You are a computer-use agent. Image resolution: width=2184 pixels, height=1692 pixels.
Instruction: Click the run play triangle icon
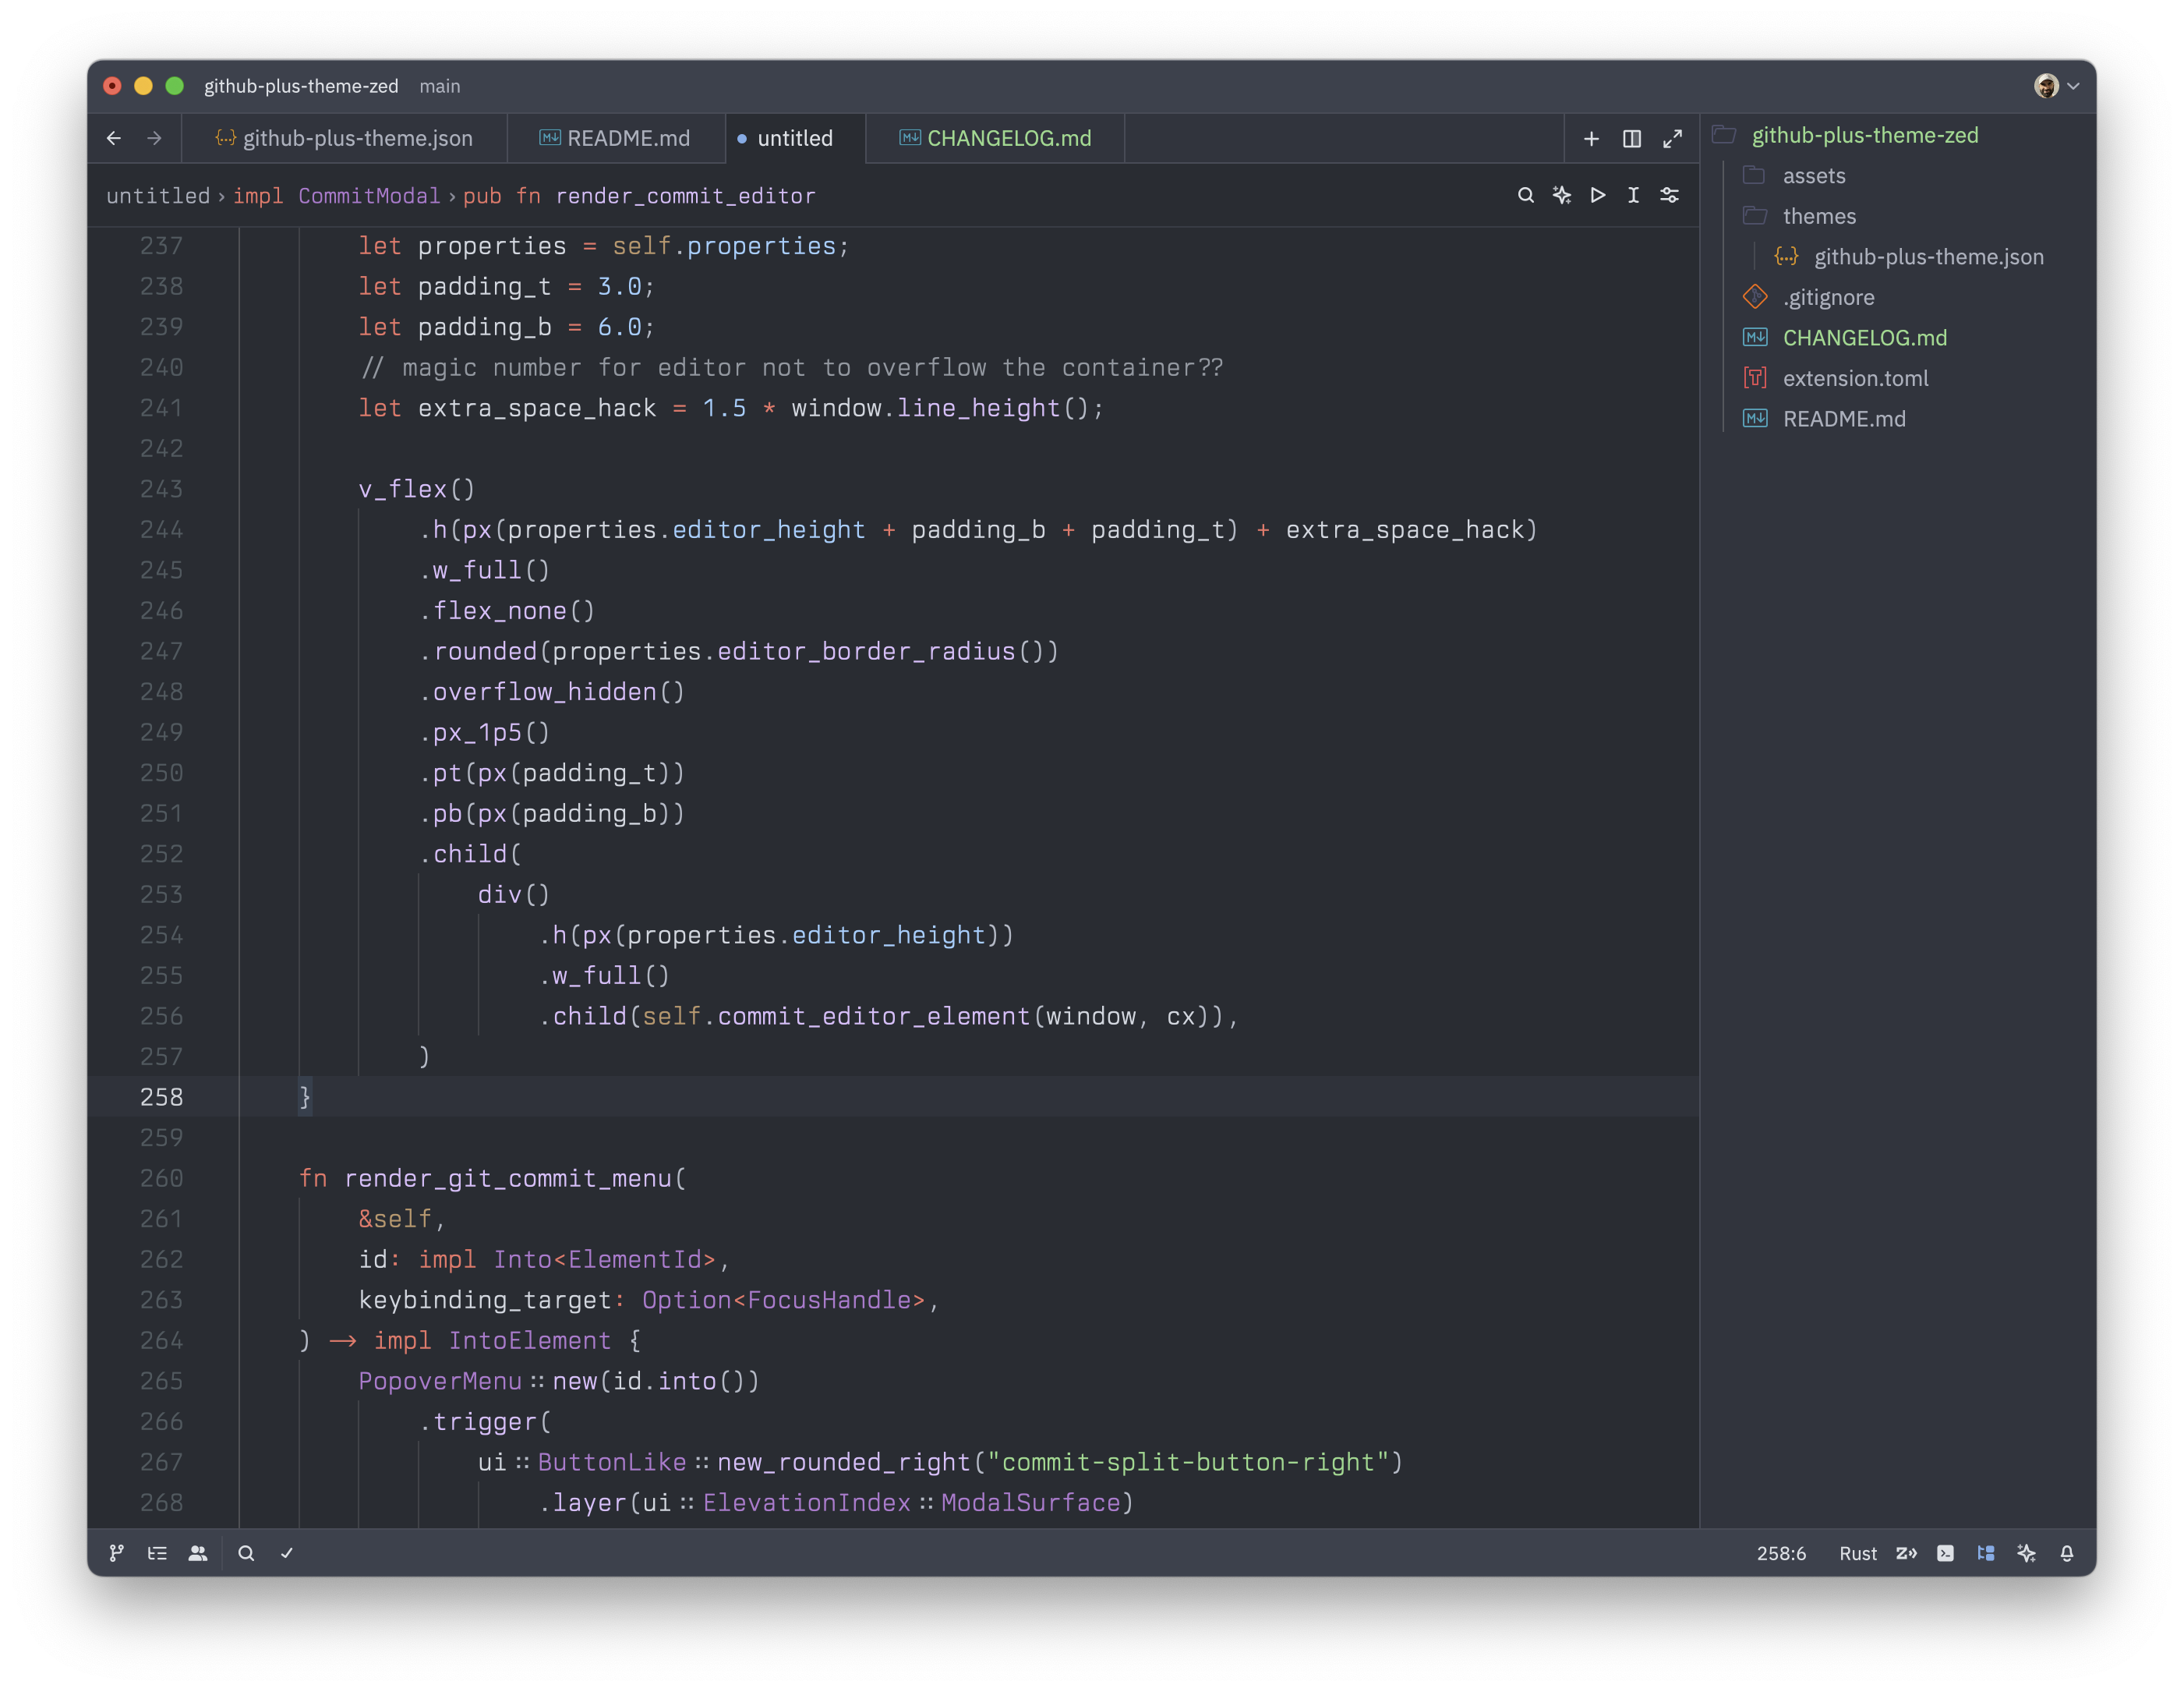[1598, 195]
